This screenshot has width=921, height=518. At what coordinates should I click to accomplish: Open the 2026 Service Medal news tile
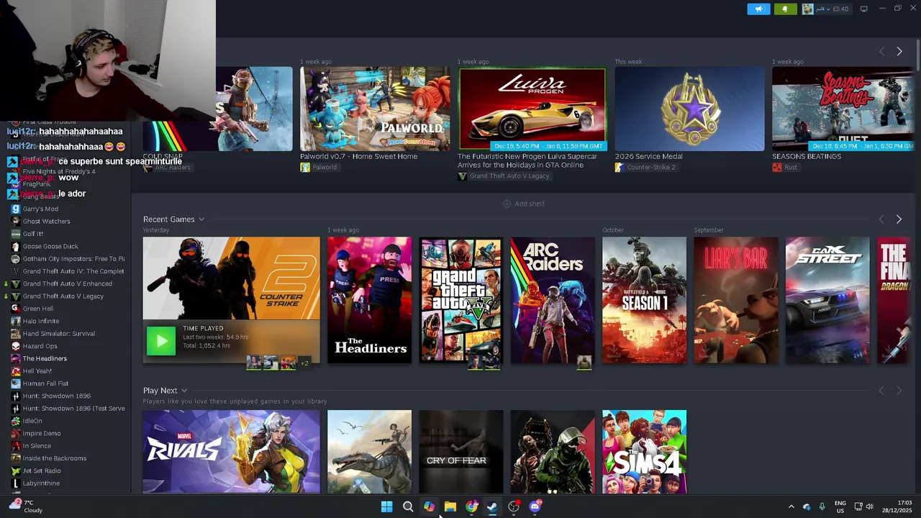[689, 109]
